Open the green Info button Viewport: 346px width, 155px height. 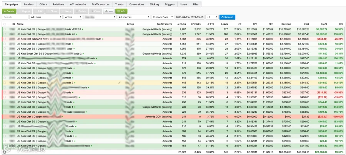121,11
